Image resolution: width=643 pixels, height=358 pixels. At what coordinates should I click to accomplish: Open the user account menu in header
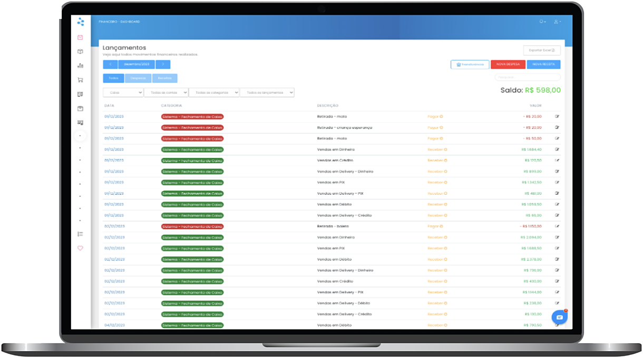[x=557, y=22]
